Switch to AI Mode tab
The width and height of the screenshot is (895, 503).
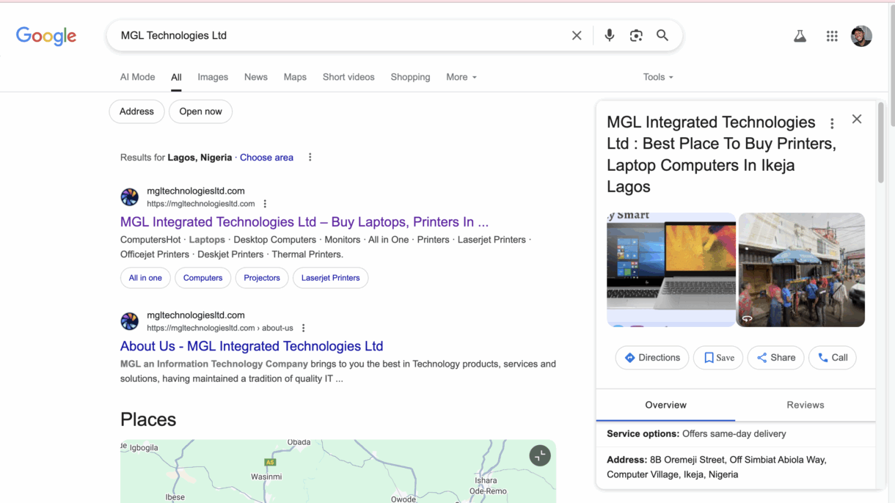coord(138,77)
